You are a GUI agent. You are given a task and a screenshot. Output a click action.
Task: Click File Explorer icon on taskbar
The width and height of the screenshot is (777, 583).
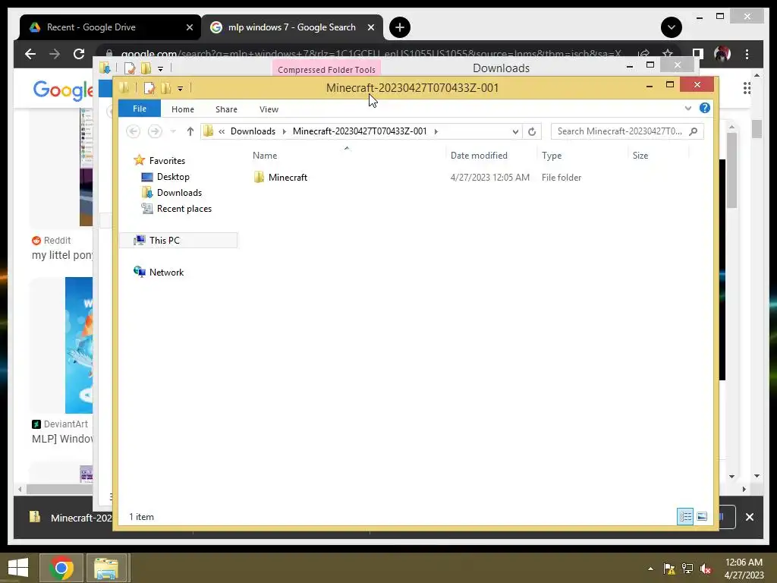coord(106,568)
